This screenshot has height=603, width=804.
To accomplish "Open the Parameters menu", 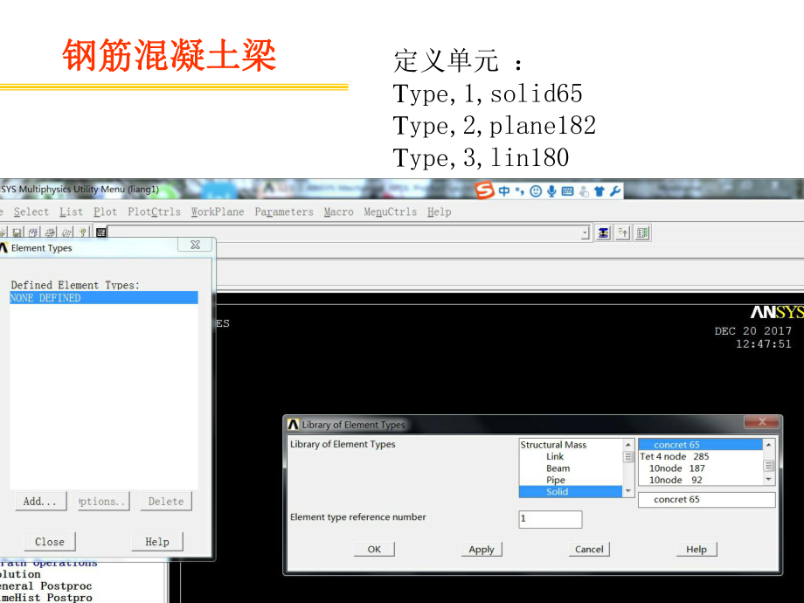I will 284,211.
